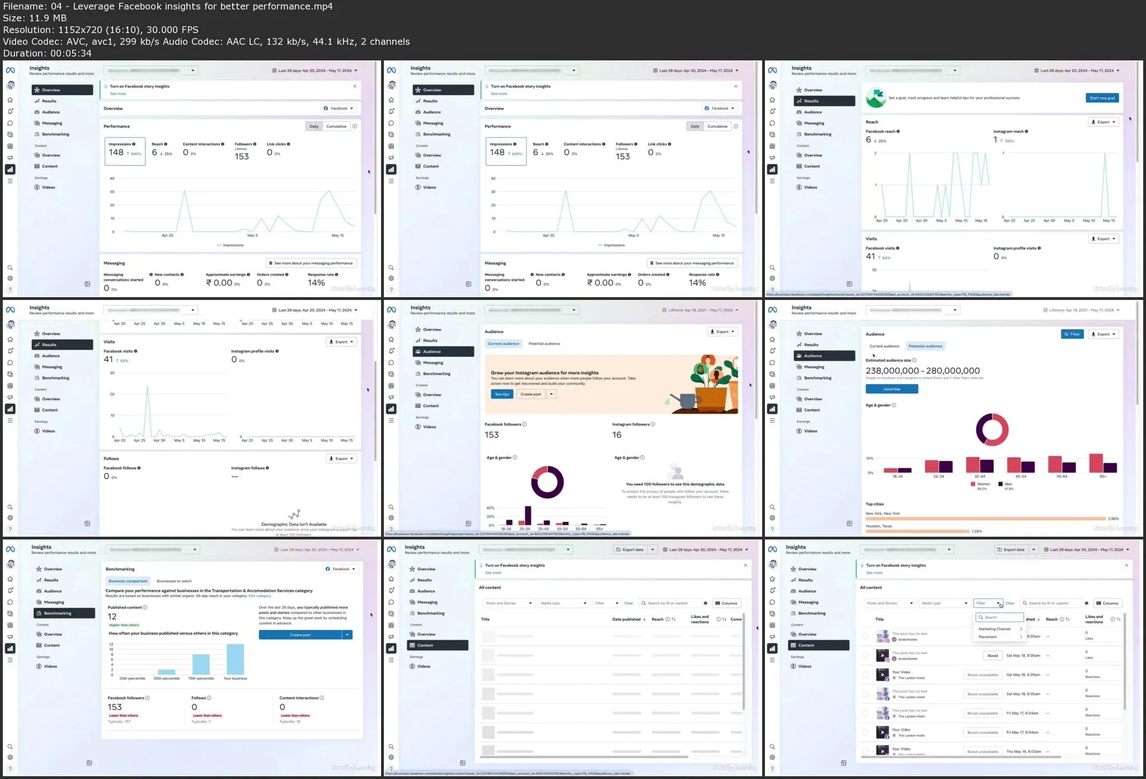Click the calendar icon beside Lifetime date in Potential audience frame
The image size is (1146, 779).
[x=1045, y=310]
